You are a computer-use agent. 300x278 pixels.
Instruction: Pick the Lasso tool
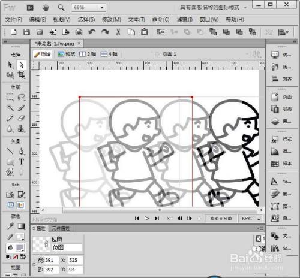point(21,97)
